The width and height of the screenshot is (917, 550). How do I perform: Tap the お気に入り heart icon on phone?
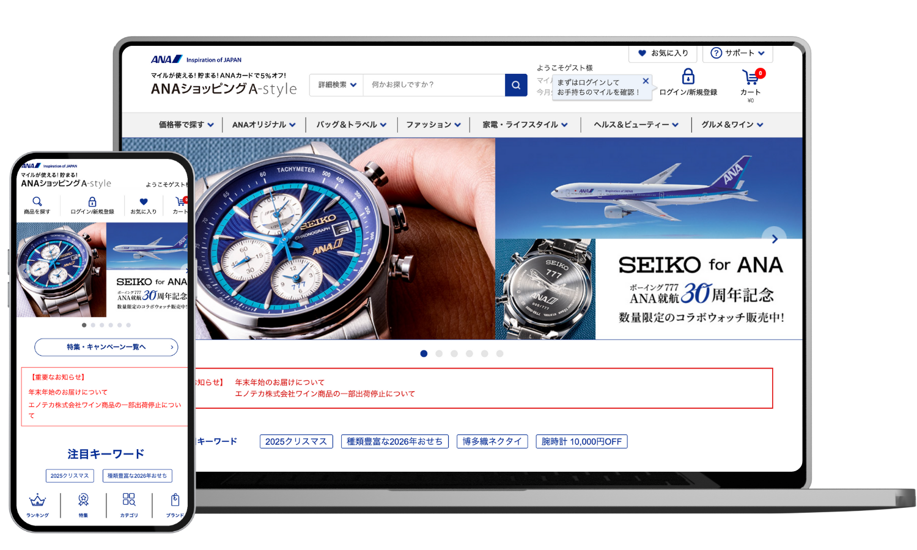144,202
